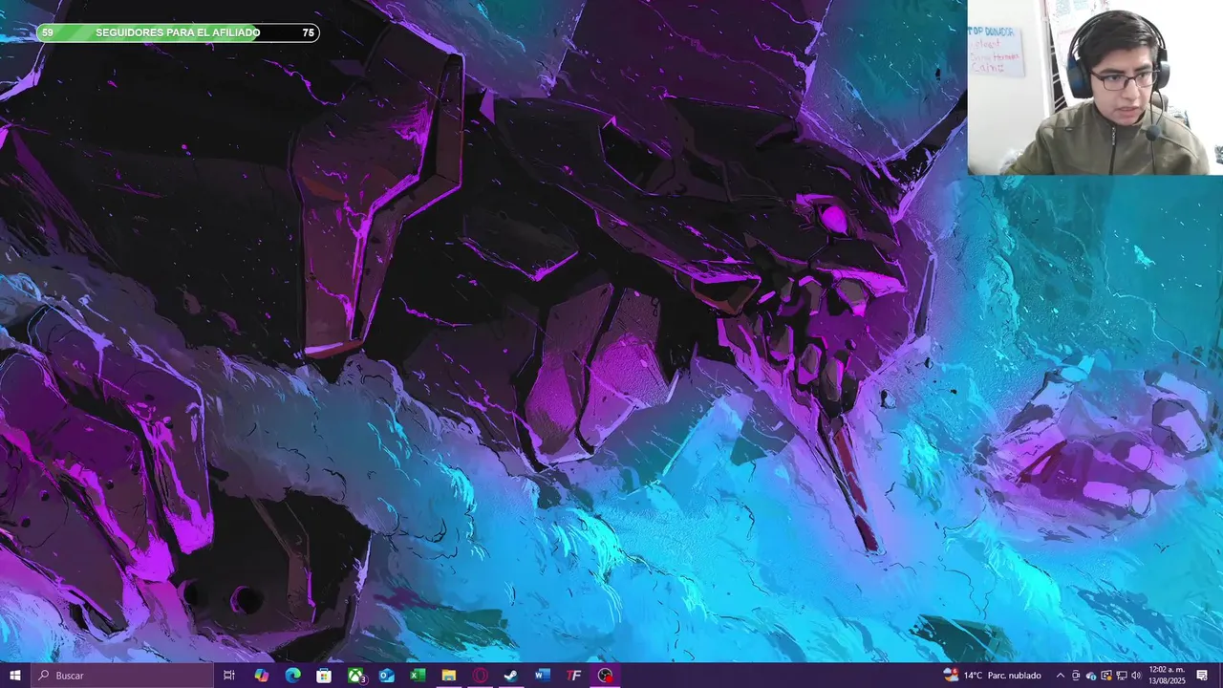The width and height of the screenshot is (1223, 688).
Task: Open network settings tray icon
Action: [x=1122, y=676]
